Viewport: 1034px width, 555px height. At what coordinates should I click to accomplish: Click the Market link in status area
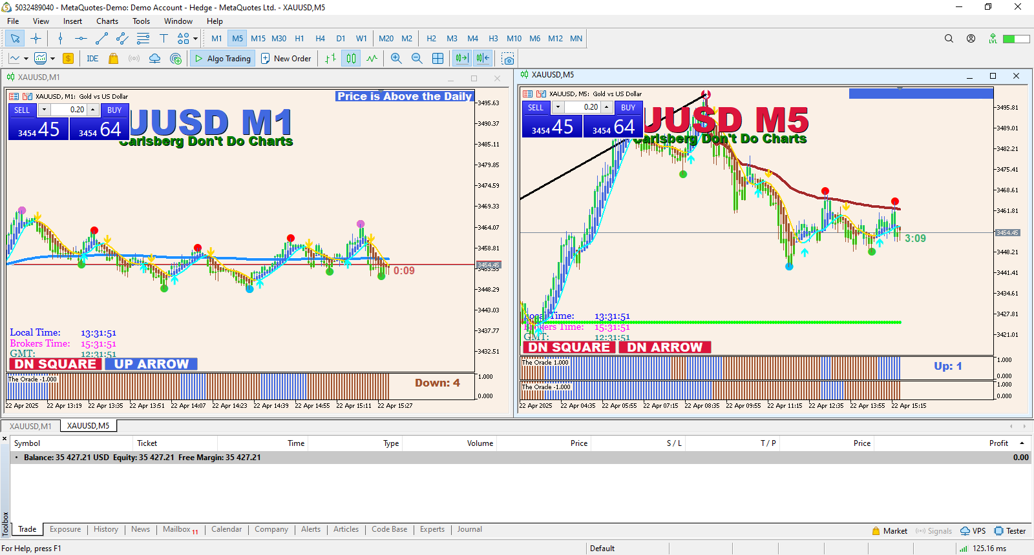click(889, 531)
